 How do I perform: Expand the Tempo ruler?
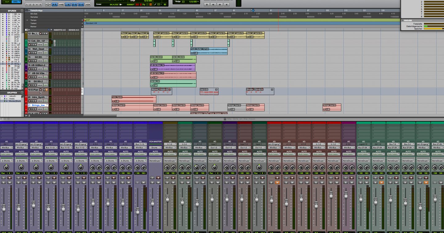point(27,20)
